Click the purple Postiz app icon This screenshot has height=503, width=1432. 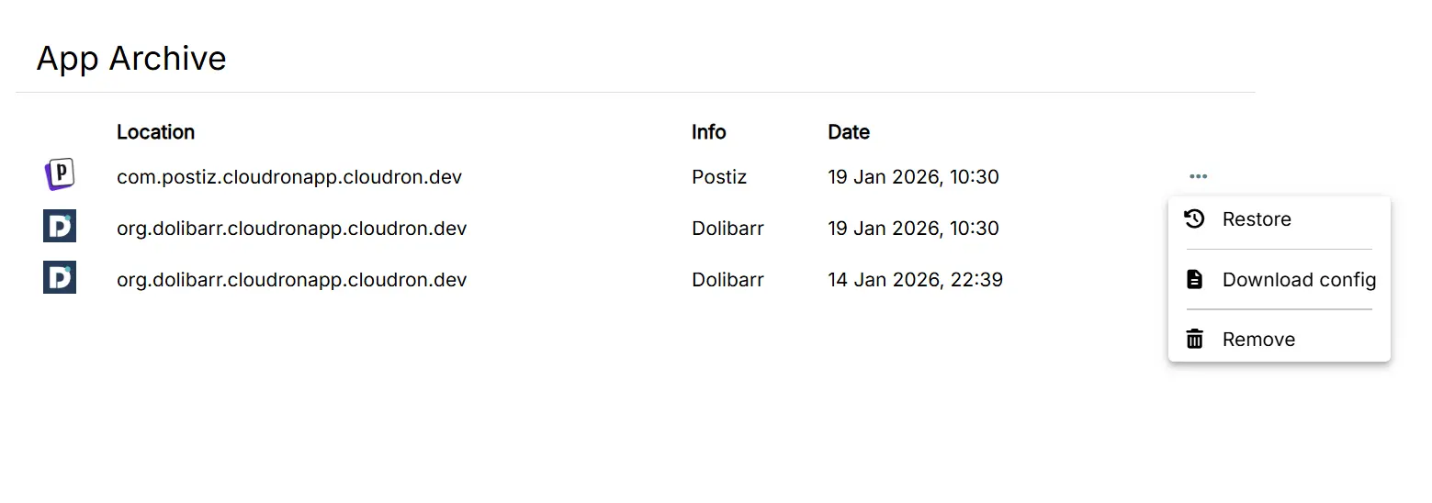[x=60, y=174]
